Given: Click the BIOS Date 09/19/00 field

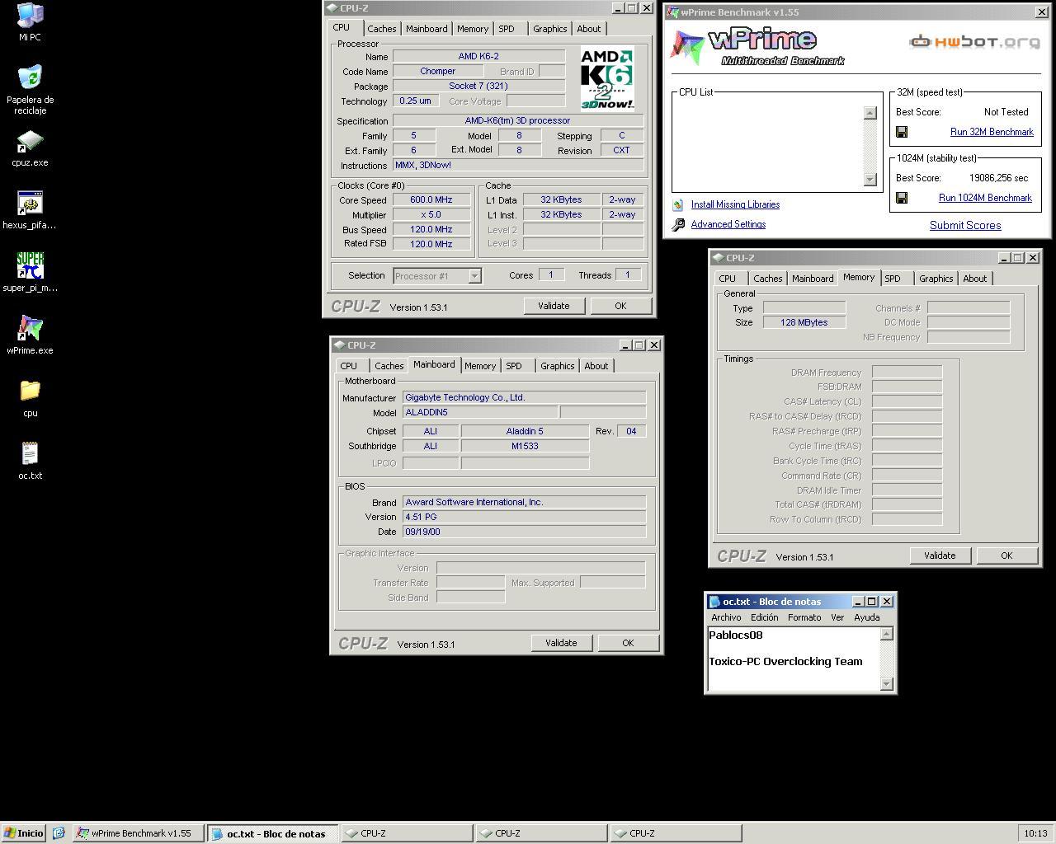Looking at the screenshot, I should tap(524, 532).
